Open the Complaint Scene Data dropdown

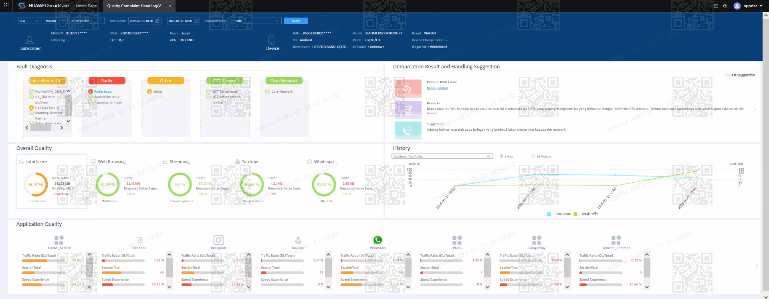pos(257,21)
